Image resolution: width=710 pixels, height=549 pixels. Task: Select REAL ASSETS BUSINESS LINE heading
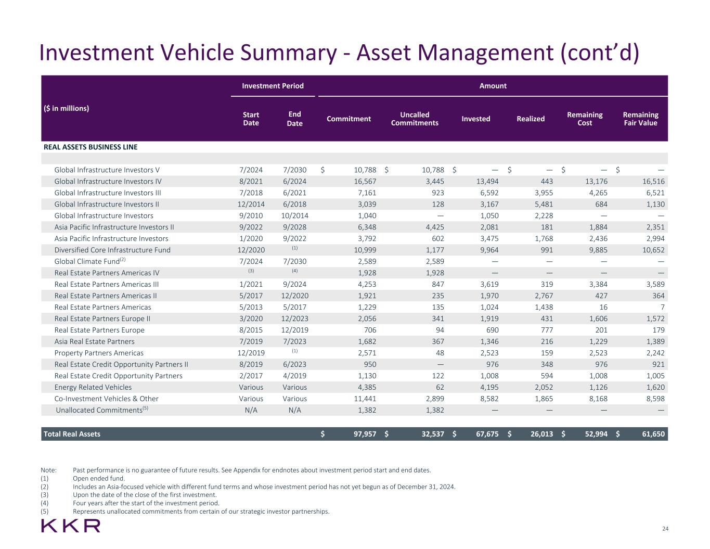(x=91, y=147)
